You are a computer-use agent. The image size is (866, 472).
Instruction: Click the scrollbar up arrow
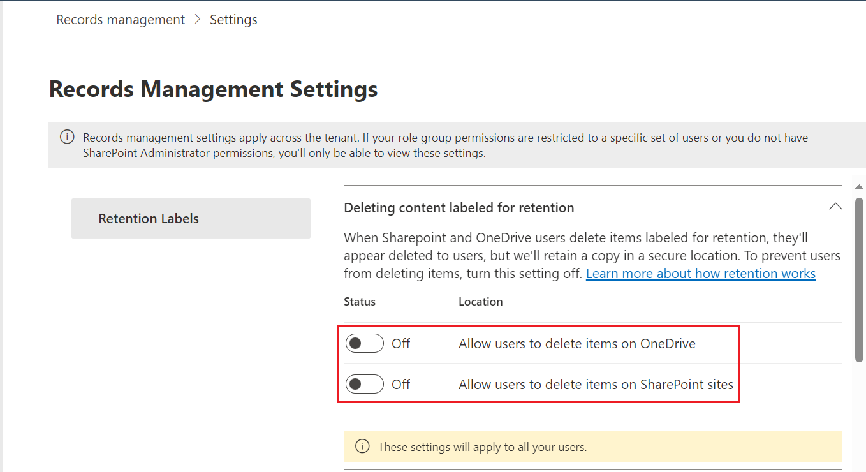tap(859, 186)
